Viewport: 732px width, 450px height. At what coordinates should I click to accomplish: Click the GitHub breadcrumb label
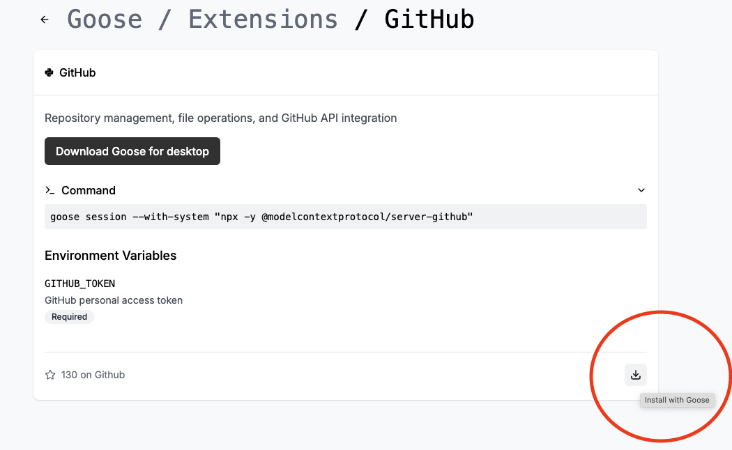click(x=429, y=19)
